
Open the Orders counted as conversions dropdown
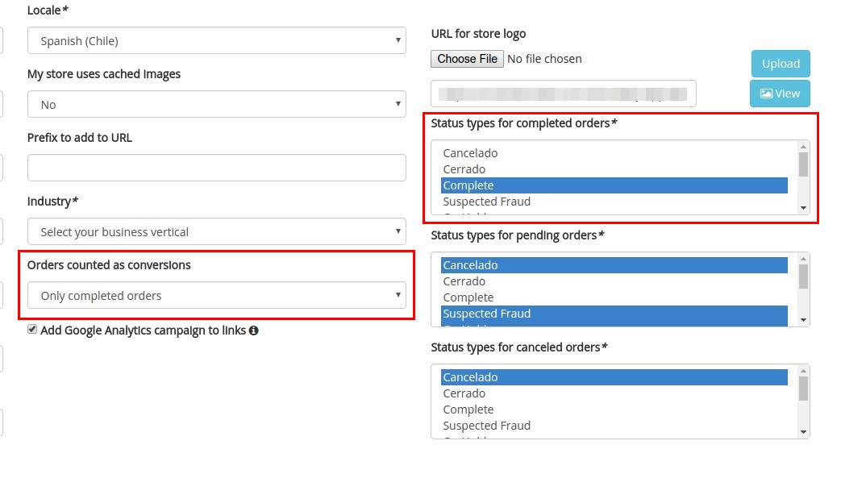(x=217, y=295)
